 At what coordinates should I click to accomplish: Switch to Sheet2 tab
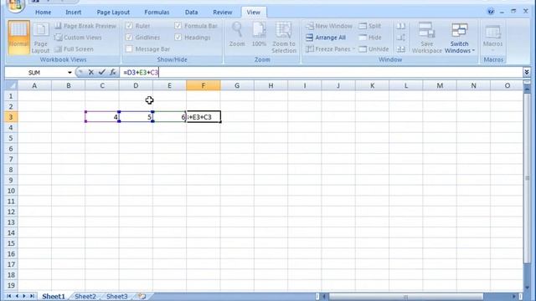pos(85,296)
